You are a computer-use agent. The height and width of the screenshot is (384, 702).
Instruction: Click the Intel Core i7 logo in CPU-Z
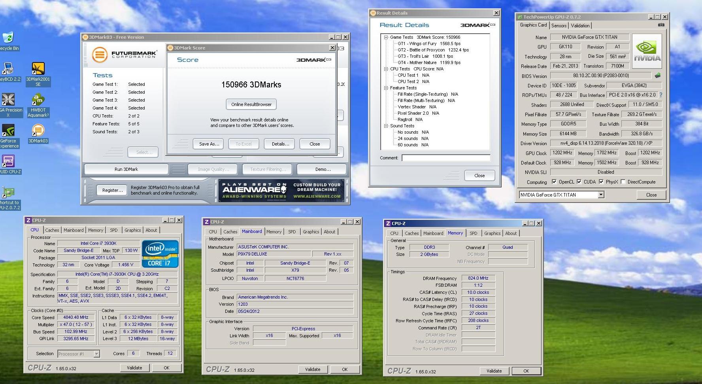click(x=160, y=254)
